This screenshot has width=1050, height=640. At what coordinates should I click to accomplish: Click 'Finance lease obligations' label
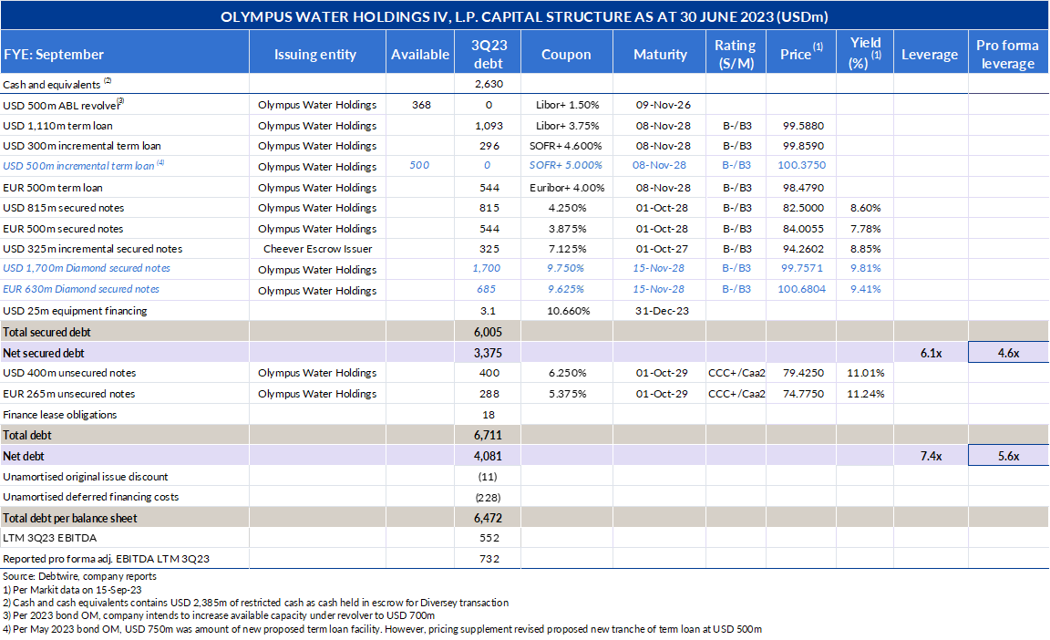(x=59, y=415)
